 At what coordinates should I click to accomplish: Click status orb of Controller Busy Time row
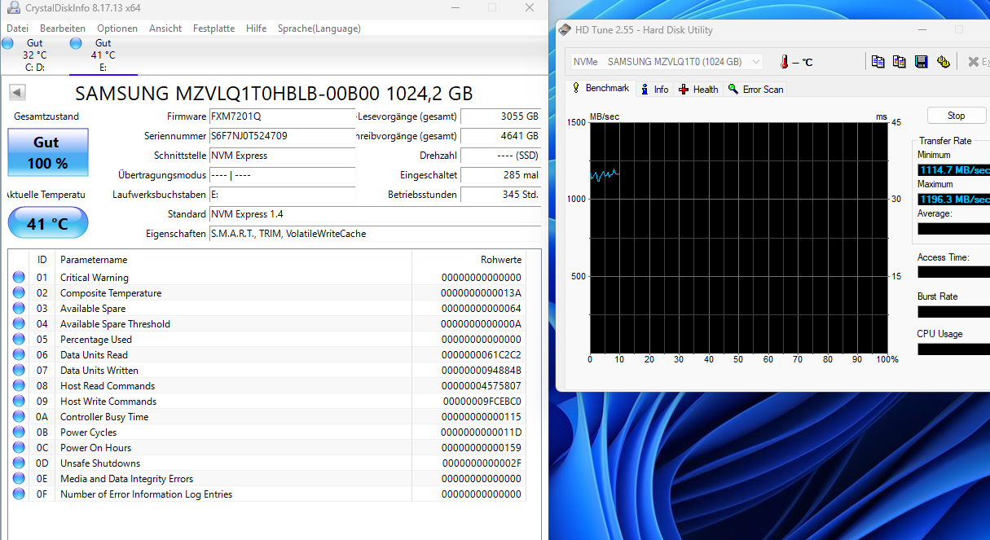click(x=19, y=417)
